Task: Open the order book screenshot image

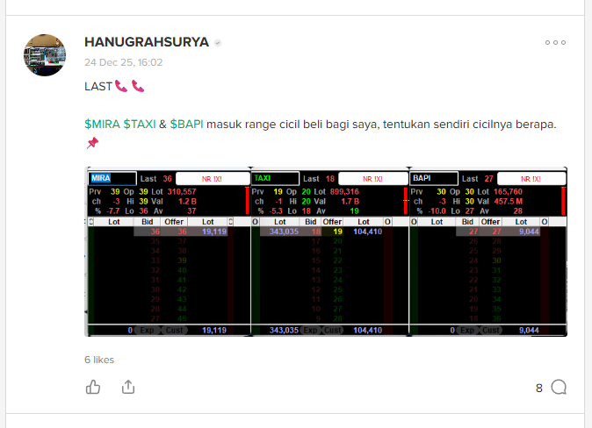Action: (326, 252)
